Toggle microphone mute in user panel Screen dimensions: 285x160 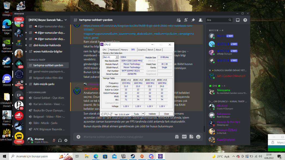point(54,140)
